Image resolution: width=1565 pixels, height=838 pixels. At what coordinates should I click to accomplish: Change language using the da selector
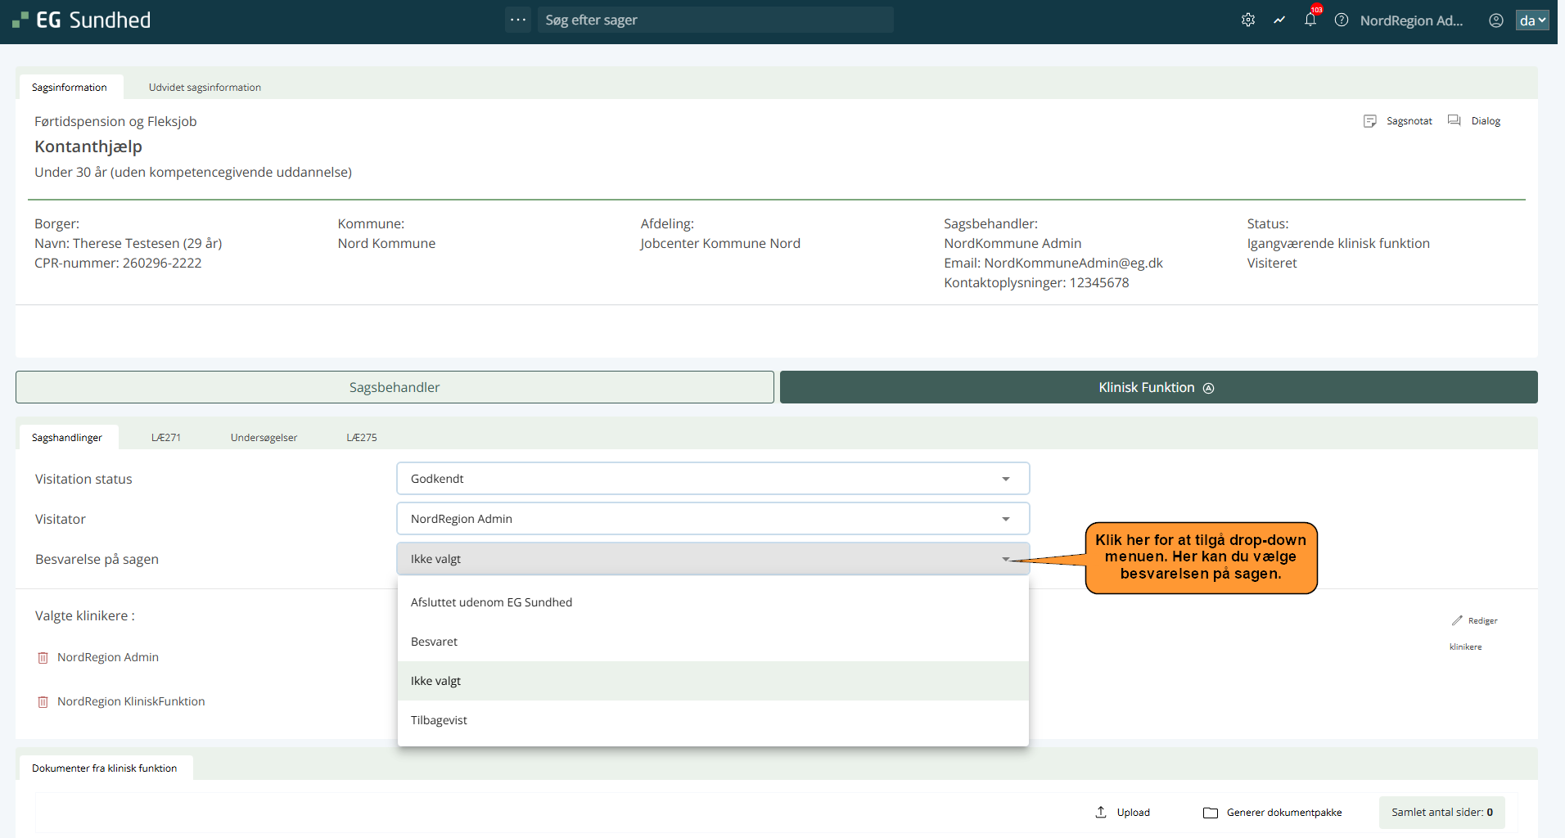pos(1531,20)
